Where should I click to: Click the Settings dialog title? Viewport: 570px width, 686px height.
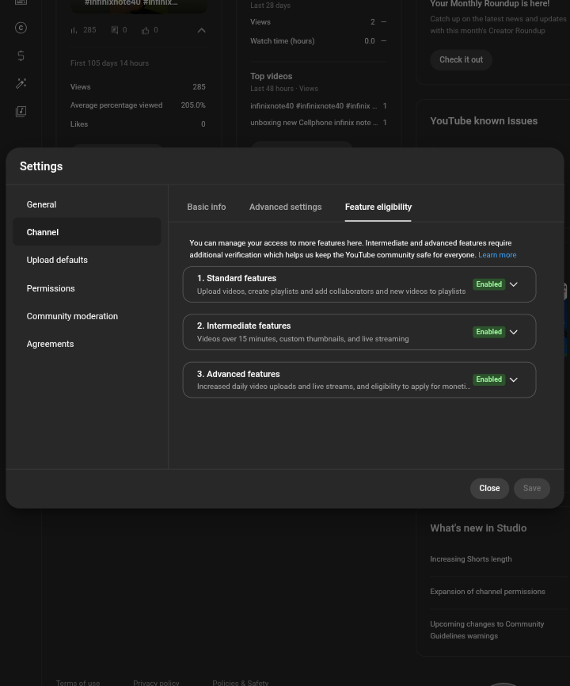click(41, 166)
